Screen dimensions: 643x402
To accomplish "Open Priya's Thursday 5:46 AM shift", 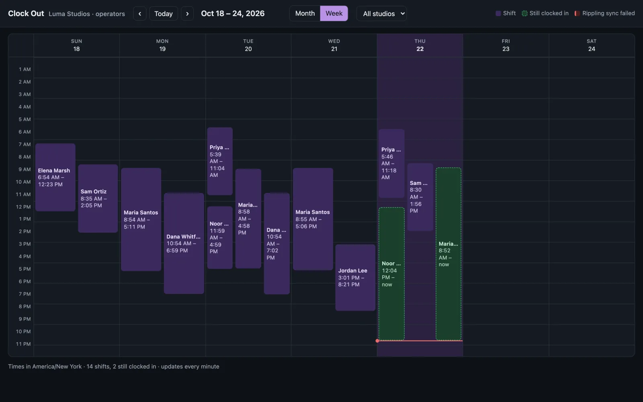I will click(391, 163).
